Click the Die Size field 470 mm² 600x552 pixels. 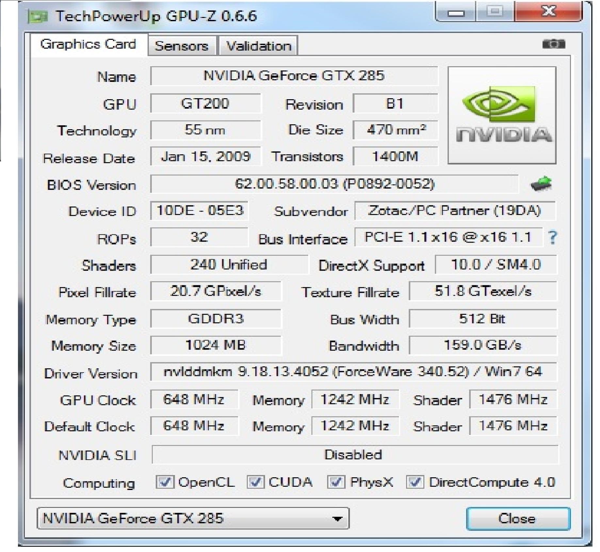click(395, 130)
